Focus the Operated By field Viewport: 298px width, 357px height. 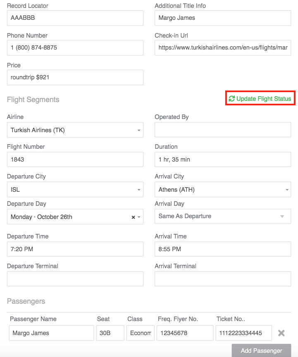tap(223, 130)
